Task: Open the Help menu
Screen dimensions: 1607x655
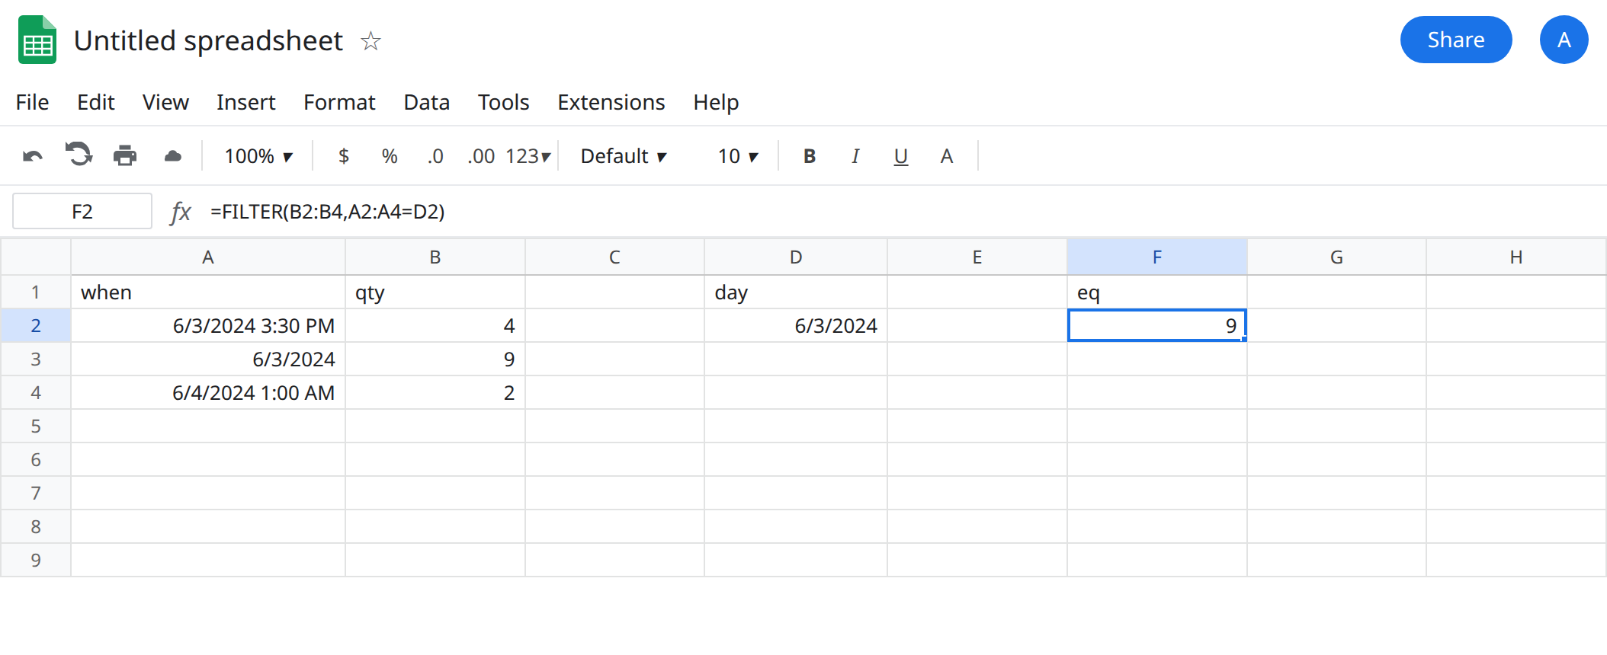Action: pos(716,102)
